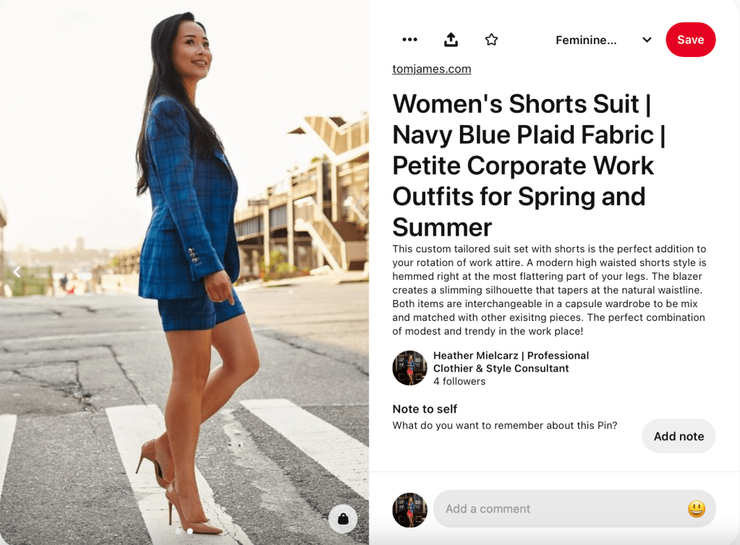
Task: Click the share pin icon
Action: pyautogui.click(x=451, y=40)
